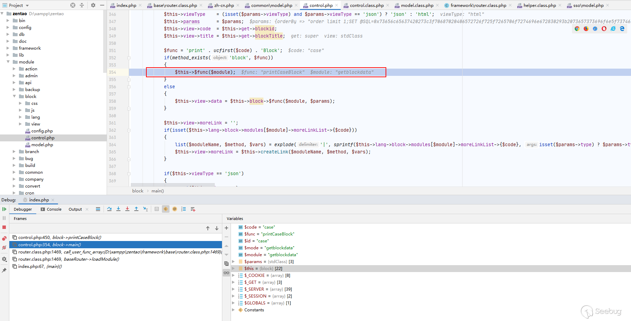Screen dimensions: 631x321
Task: Open model.php in the block folder
Action: [42, 145]
